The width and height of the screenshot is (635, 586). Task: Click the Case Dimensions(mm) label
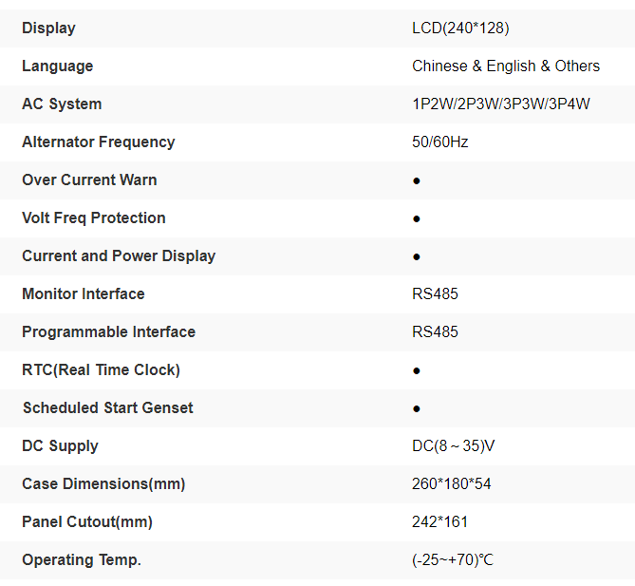(103, 484)
